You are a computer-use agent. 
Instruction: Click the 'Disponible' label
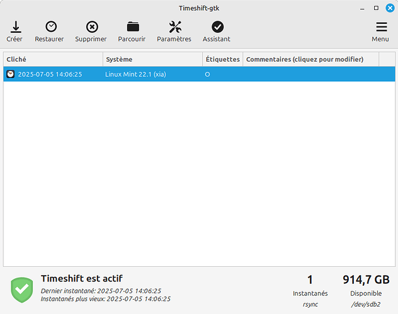[366, 293]
